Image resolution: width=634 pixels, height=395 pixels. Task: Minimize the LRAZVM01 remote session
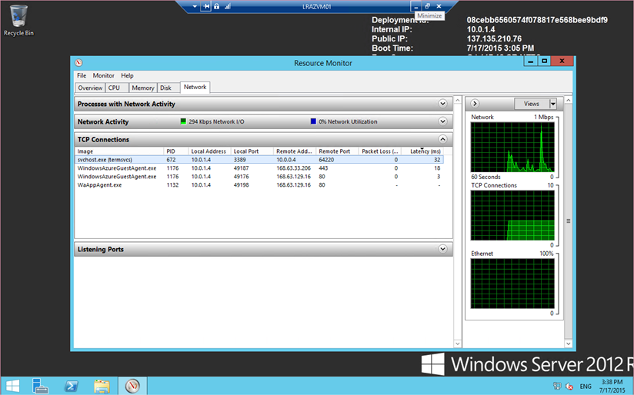416,6
